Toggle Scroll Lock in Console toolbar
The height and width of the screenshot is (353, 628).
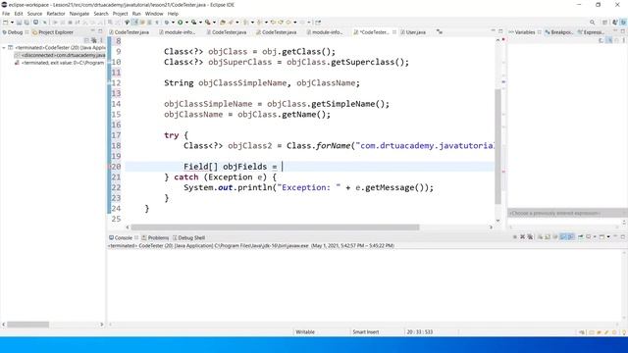548,237
